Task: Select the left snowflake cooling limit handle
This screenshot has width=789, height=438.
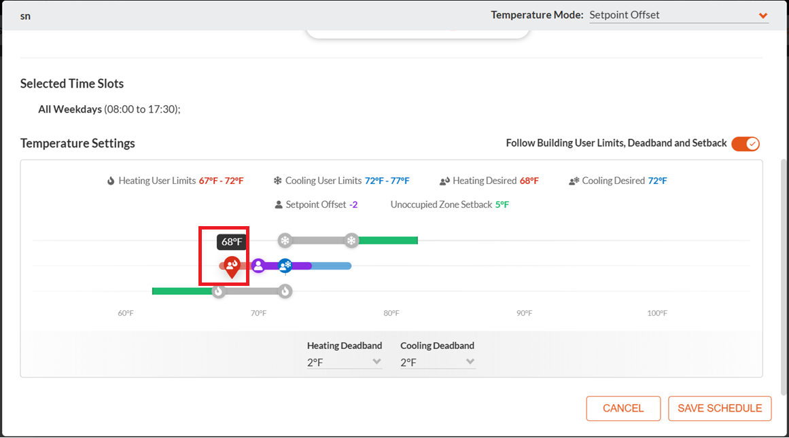Action: (285, 240)
